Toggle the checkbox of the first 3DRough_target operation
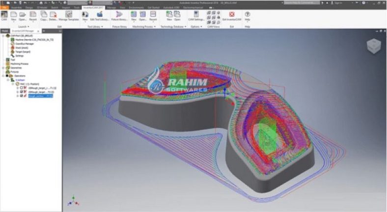The height and width of the screenshot is (212, 387). tap(22, 88)
